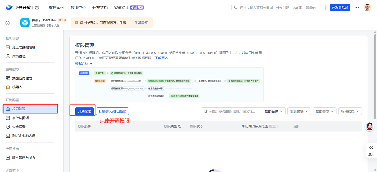Click the help icon beside 权限类型 header

click(x=180, y=126)
